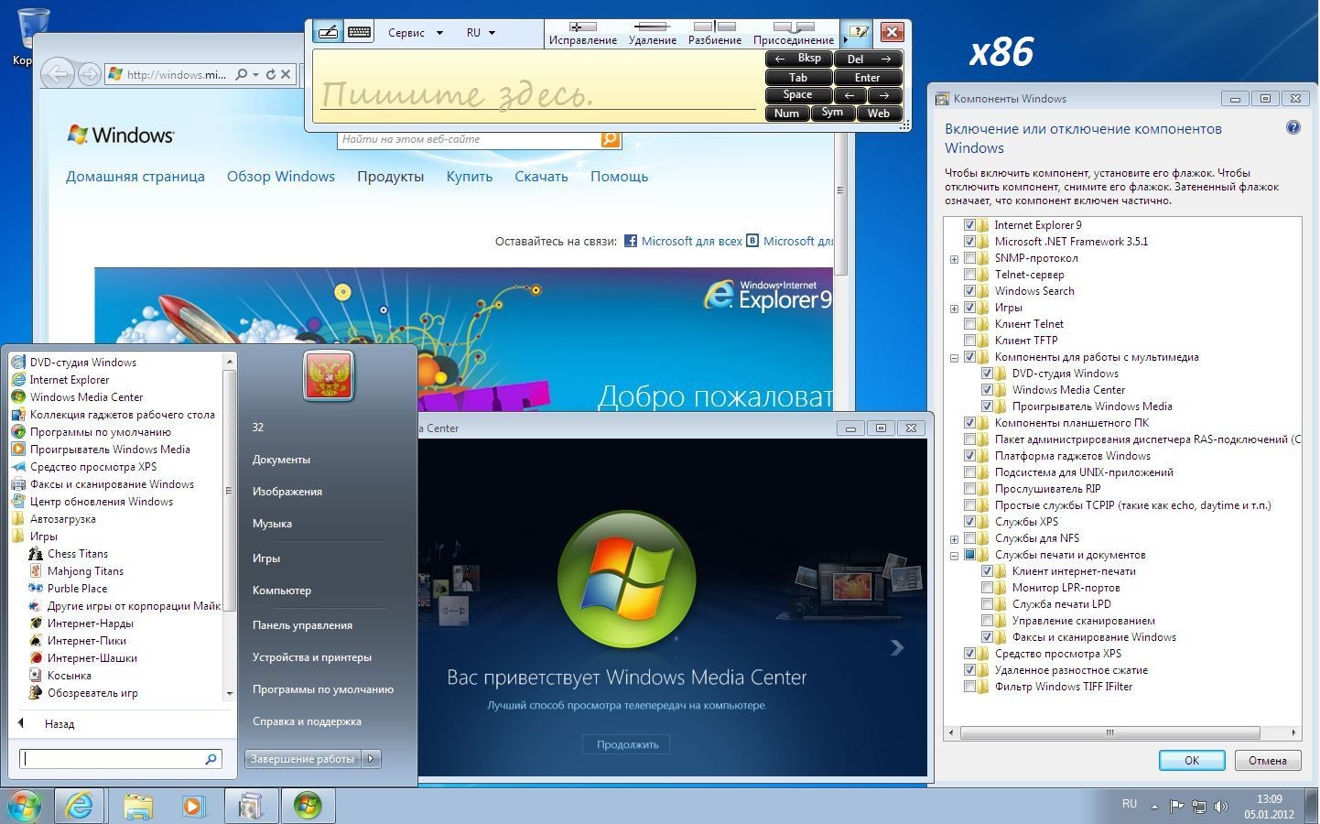The width and height of the screenshot is (1320, 824).
Task: Show hidden icons in the system tray
Action: click(1154, 807)
